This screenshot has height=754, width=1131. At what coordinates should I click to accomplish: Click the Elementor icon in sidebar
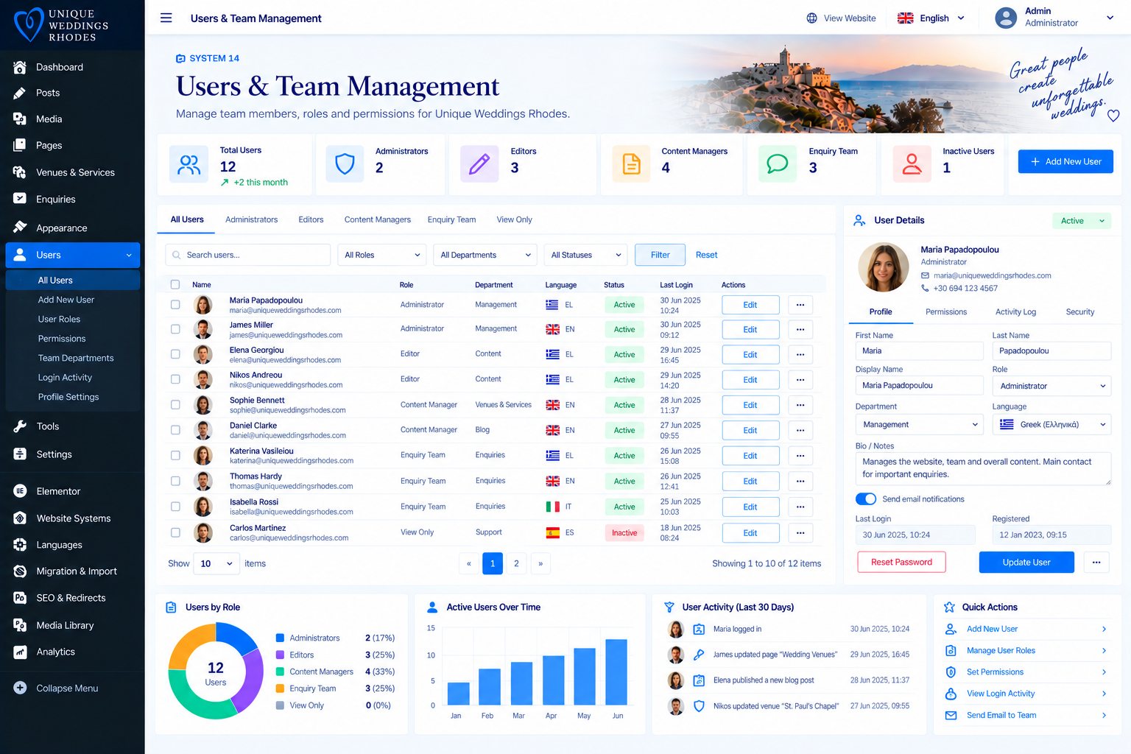[20, 491]
